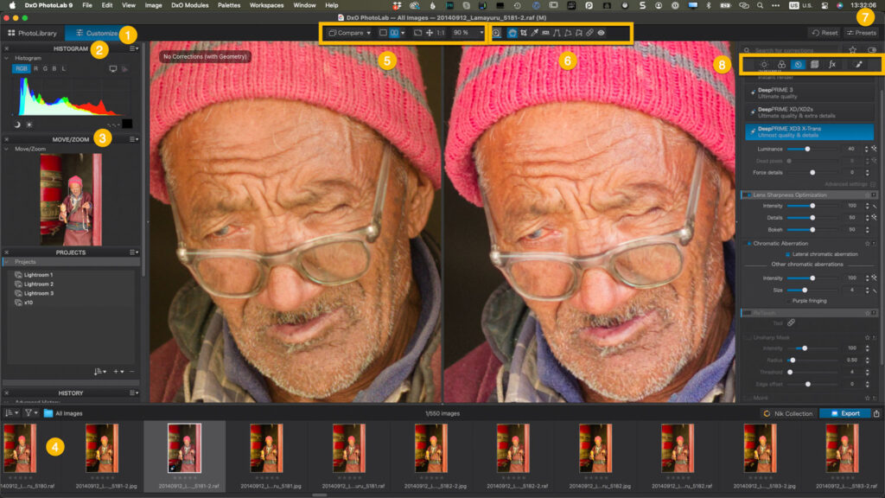Switch to the PhotoLibrary tab

pyautogui.click(x=35, y=33)
